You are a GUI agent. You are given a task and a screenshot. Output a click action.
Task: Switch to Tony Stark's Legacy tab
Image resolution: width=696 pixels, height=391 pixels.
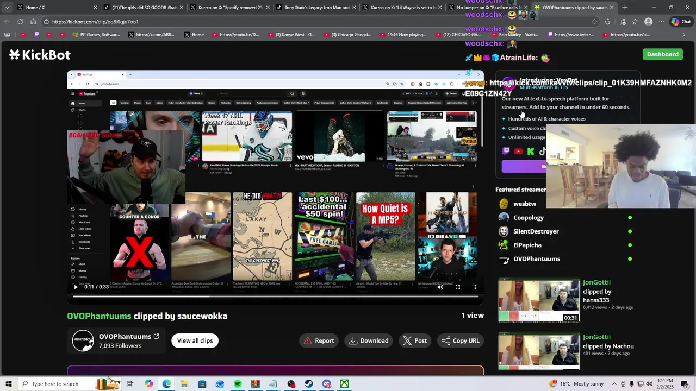[x=316, y=7]
